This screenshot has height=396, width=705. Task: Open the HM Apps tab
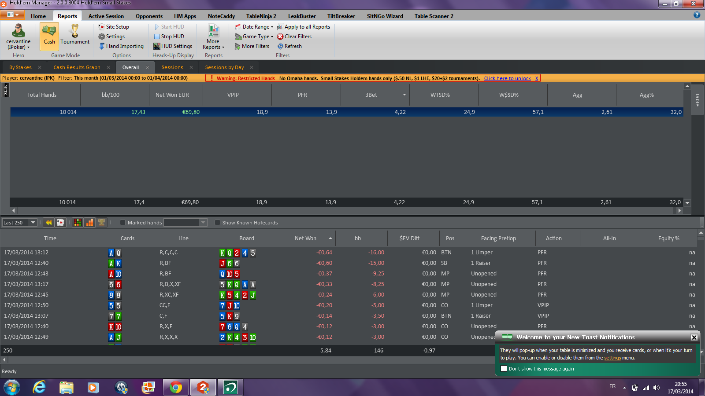coord(185,16)
